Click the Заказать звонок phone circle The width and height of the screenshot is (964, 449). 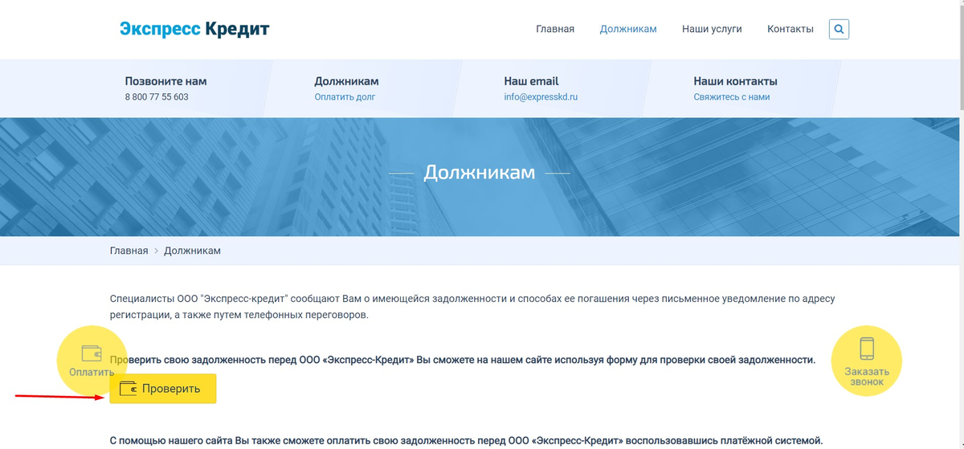pos(866,361)
